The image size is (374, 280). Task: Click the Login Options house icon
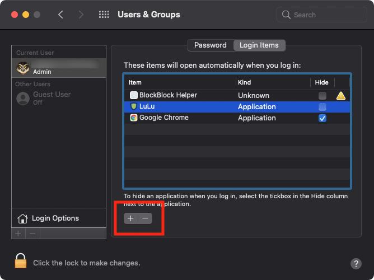22,218
